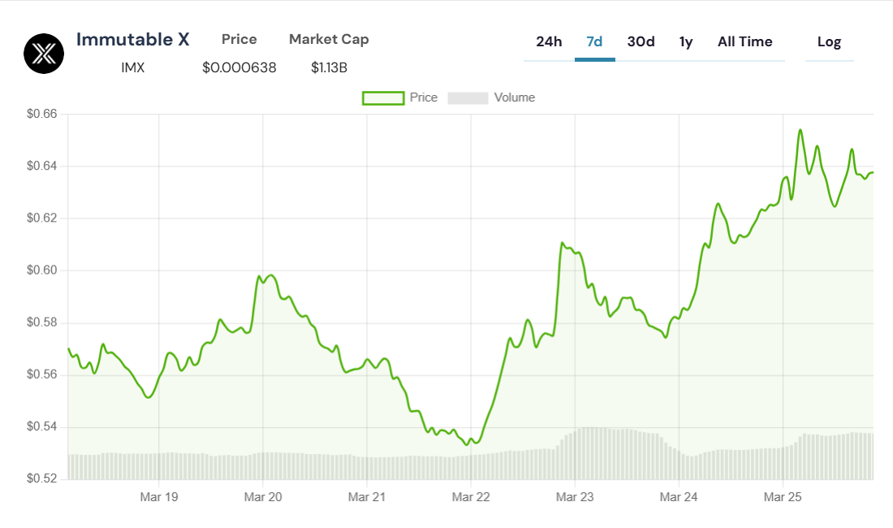Viewport: 893px width, 528px height.
Task: Switch to the 1y chart range
Action: (x=686, y=41)
